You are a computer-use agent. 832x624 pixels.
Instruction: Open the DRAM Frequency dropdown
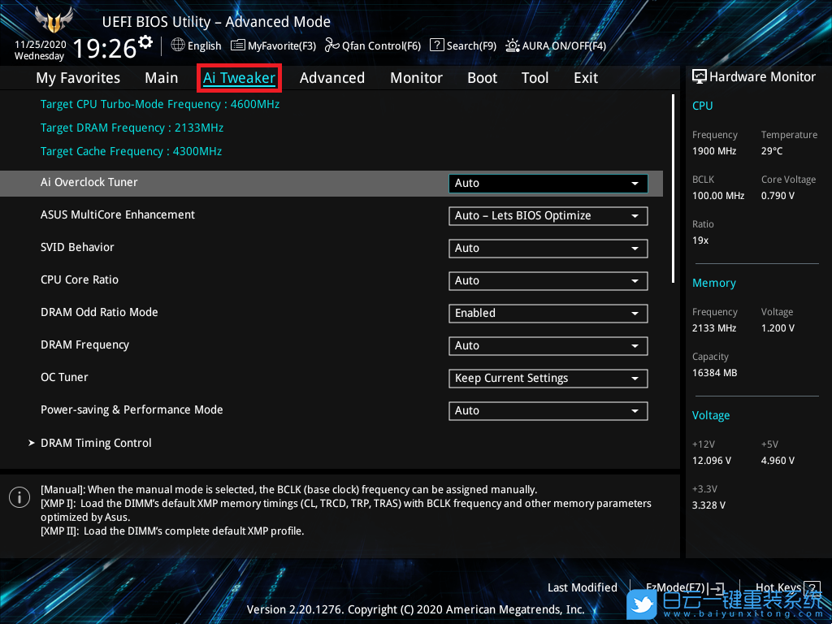pyautogui.click(x=548, y=345)
